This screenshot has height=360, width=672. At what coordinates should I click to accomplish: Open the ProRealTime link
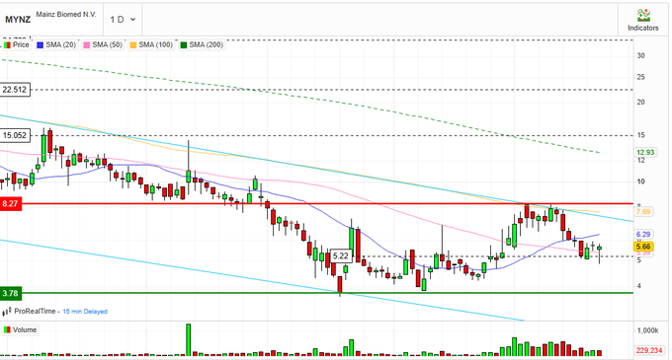click(35, 312)
